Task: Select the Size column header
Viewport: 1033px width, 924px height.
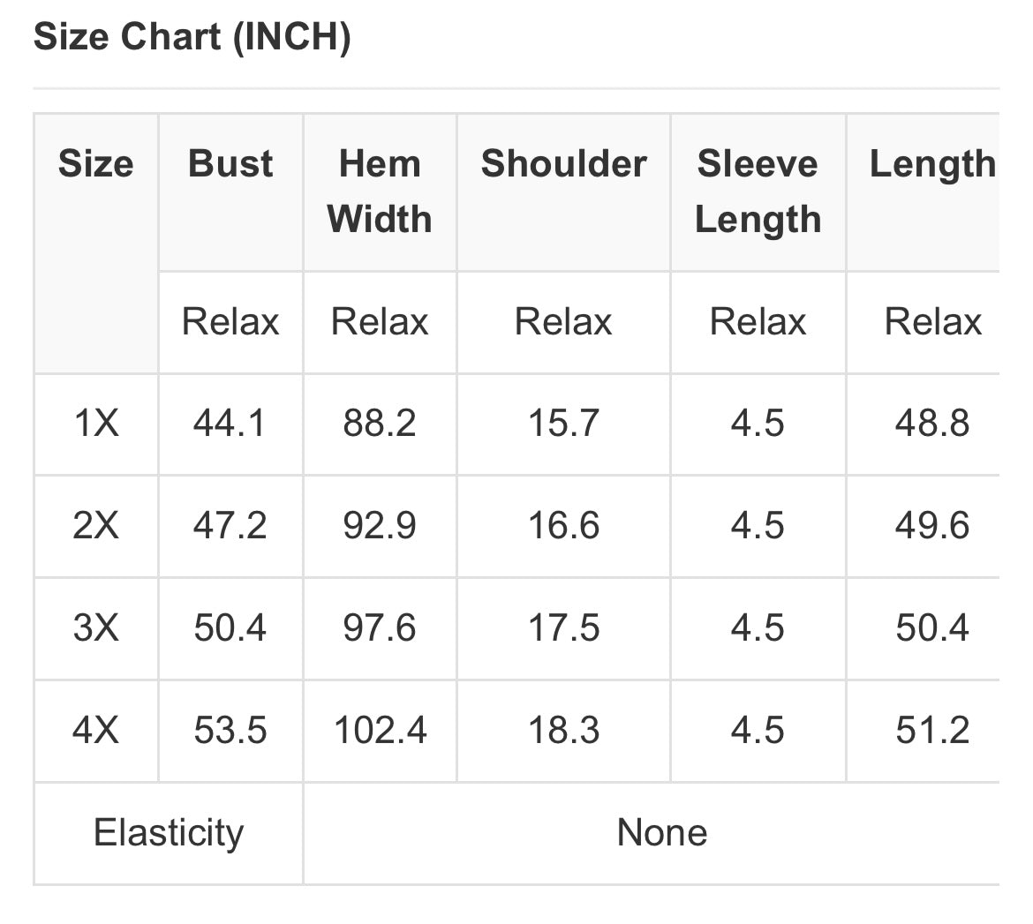Action: tap(95, 164)
